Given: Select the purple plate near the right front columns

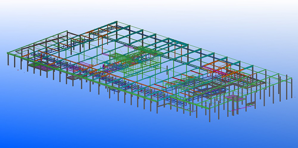Looking at the screenshot, I should [x=234, y=98].
